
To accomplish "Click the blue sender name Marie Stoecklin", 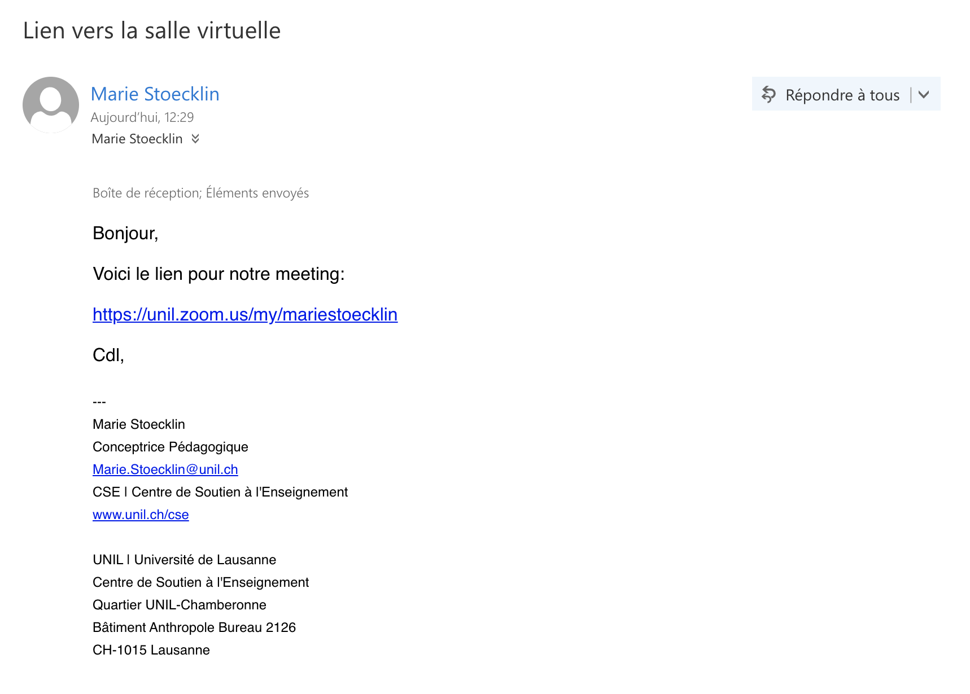I will (x=155, y=94).
